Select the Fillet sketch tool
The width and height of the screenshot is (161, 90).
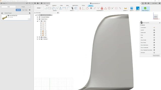(69, 8)
